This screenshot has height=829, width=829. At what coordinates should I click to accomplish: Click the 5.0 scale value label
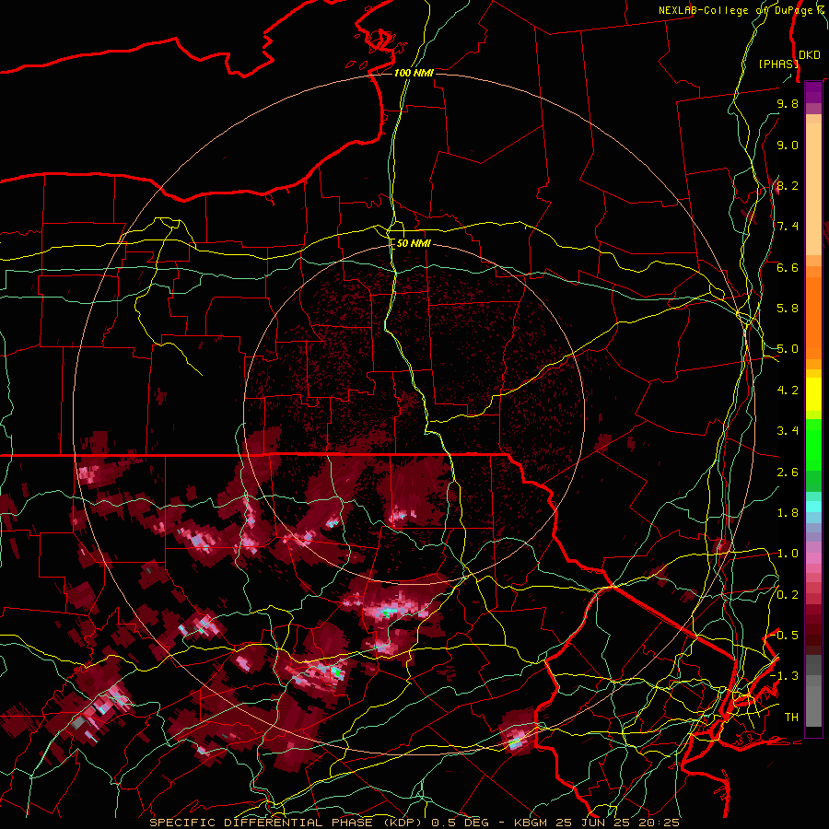point(788,349)
